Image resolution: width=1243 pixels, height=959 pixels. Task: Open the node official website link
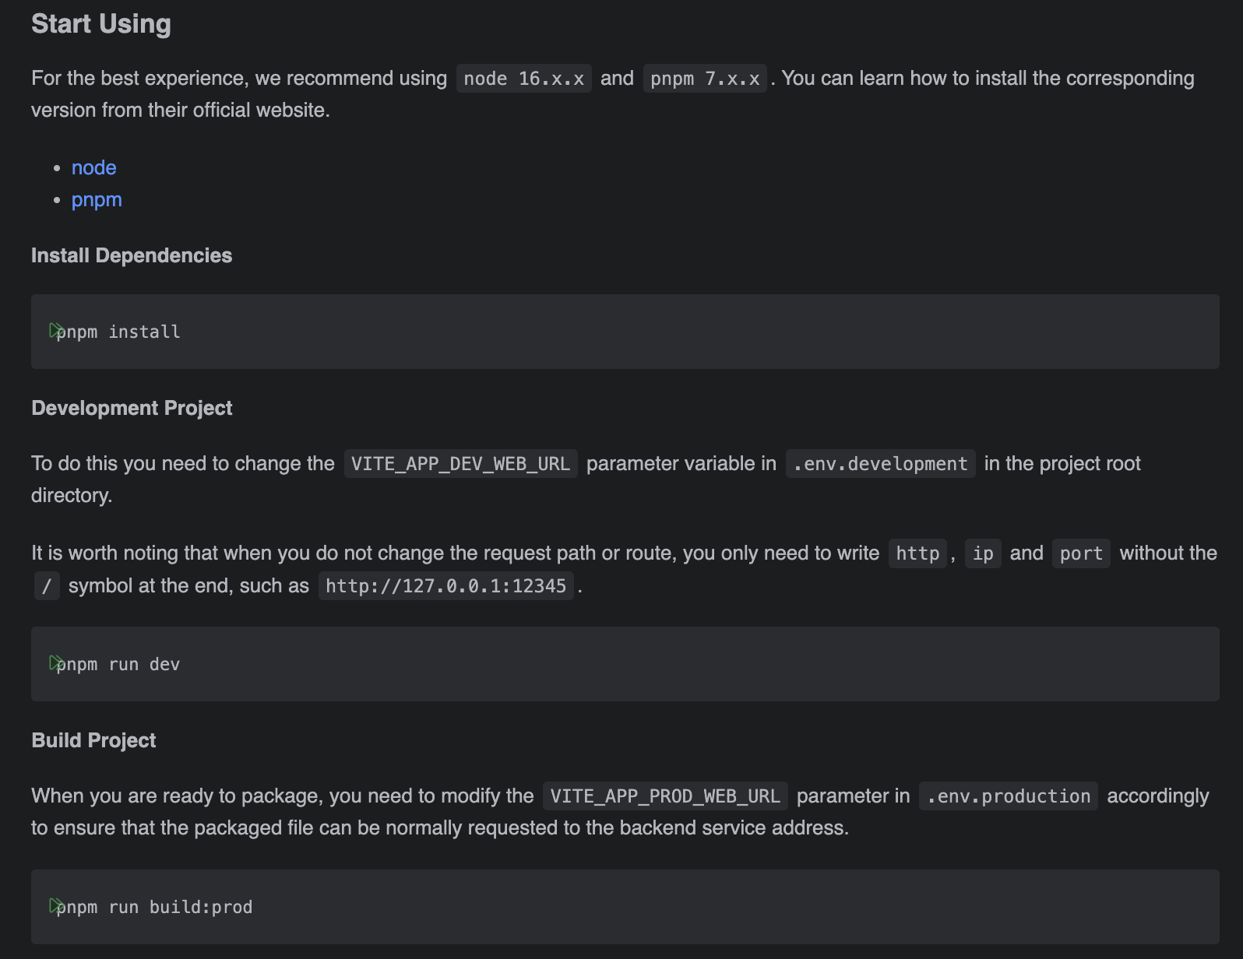point(93,167)
